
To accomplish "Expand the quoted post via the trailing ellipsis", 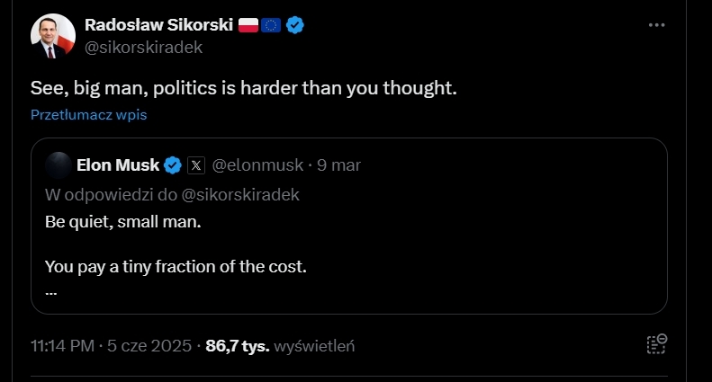I will [50, 292].
